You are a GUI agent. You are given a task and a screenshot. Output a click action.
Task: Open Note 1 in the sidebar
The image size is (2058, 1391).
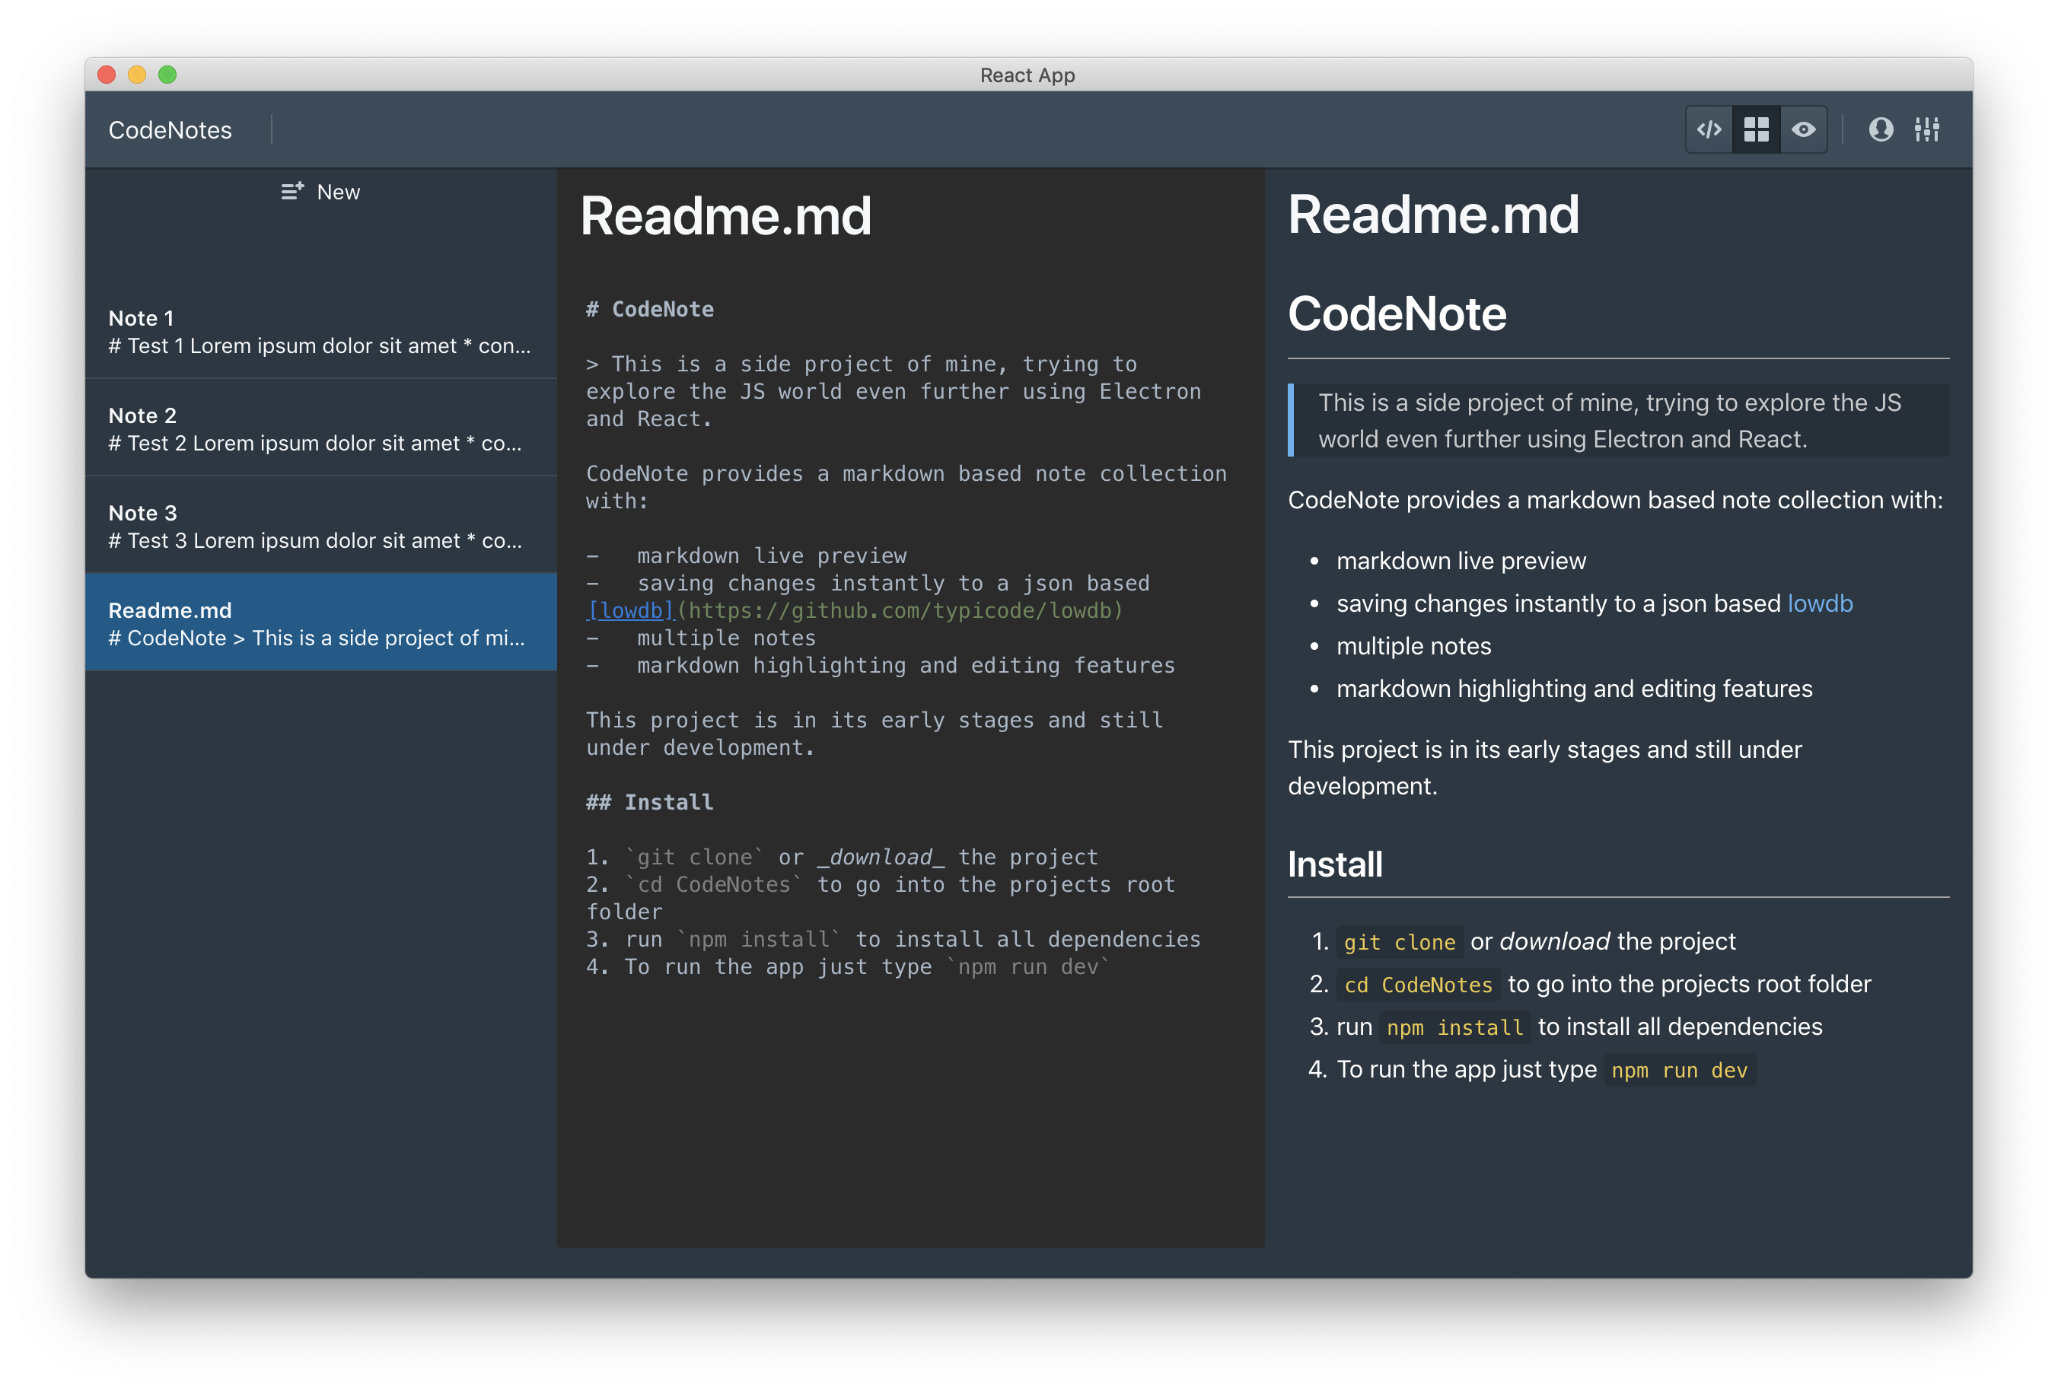[x=320, y=331]
